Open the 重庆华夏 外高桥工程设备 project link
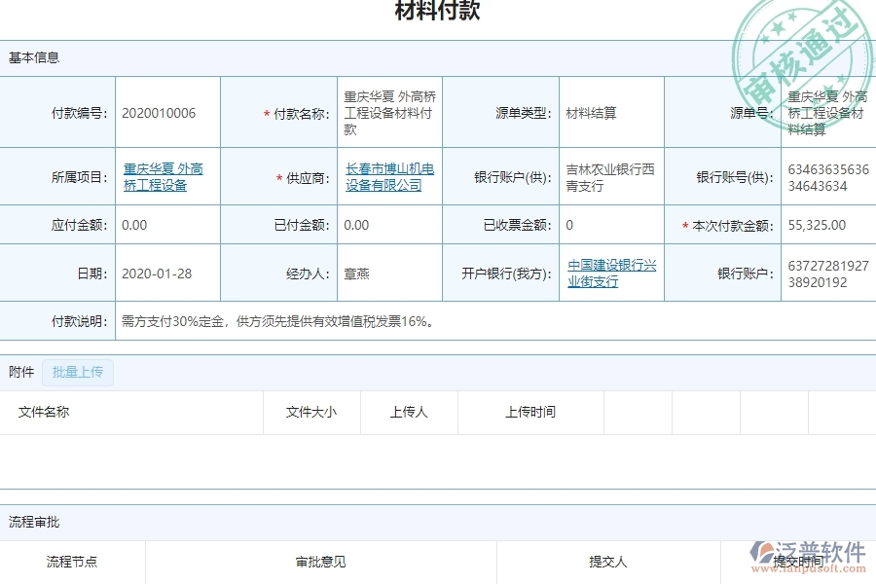 coord(164,176)
